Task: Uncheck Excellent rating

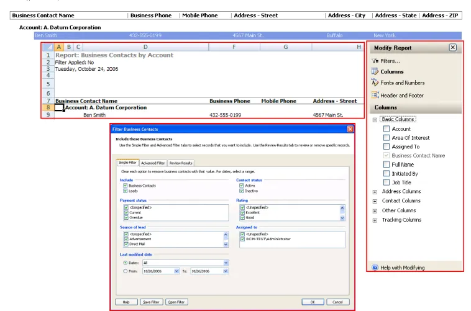Action: coord(242,212)
